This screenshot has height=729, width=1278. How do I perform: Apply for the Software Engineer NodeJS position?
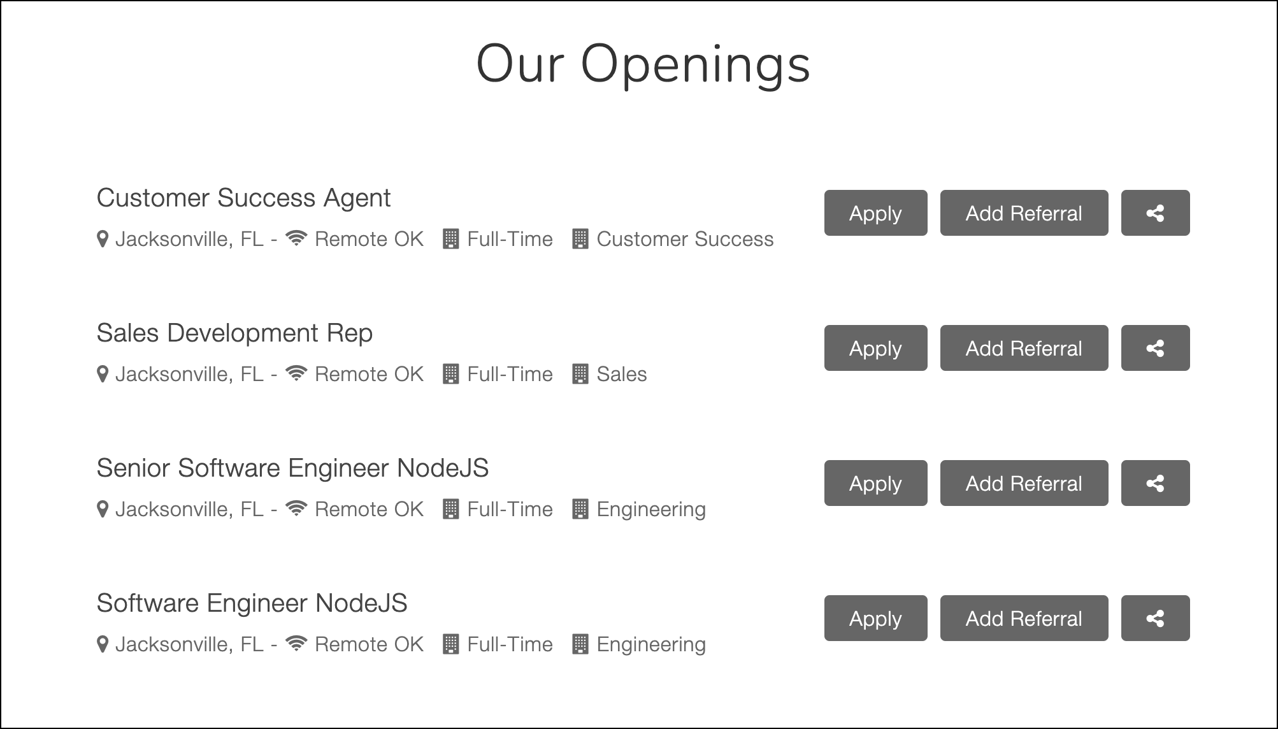pos(875,619)
